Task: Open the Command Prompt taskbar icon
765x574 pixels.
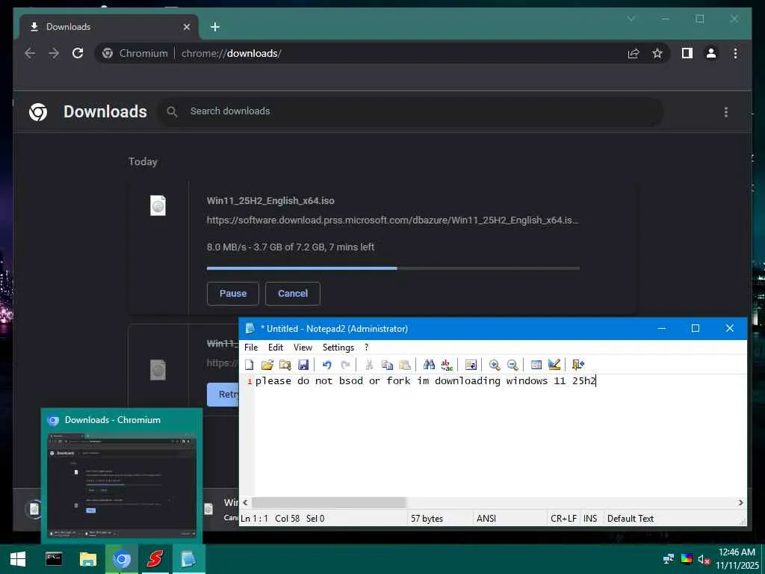Action: pos(54,559)
